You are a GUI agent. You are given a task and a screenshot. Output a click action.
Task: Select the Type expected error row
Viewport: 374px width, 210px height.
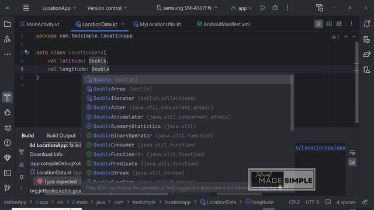(57, 181)
